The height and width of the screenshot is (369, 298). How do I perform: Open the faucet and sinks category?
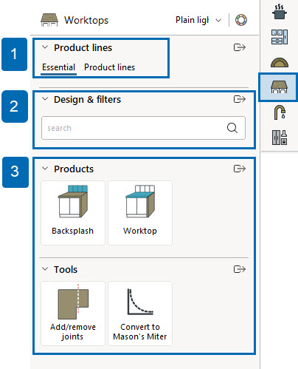coord(280,112)
